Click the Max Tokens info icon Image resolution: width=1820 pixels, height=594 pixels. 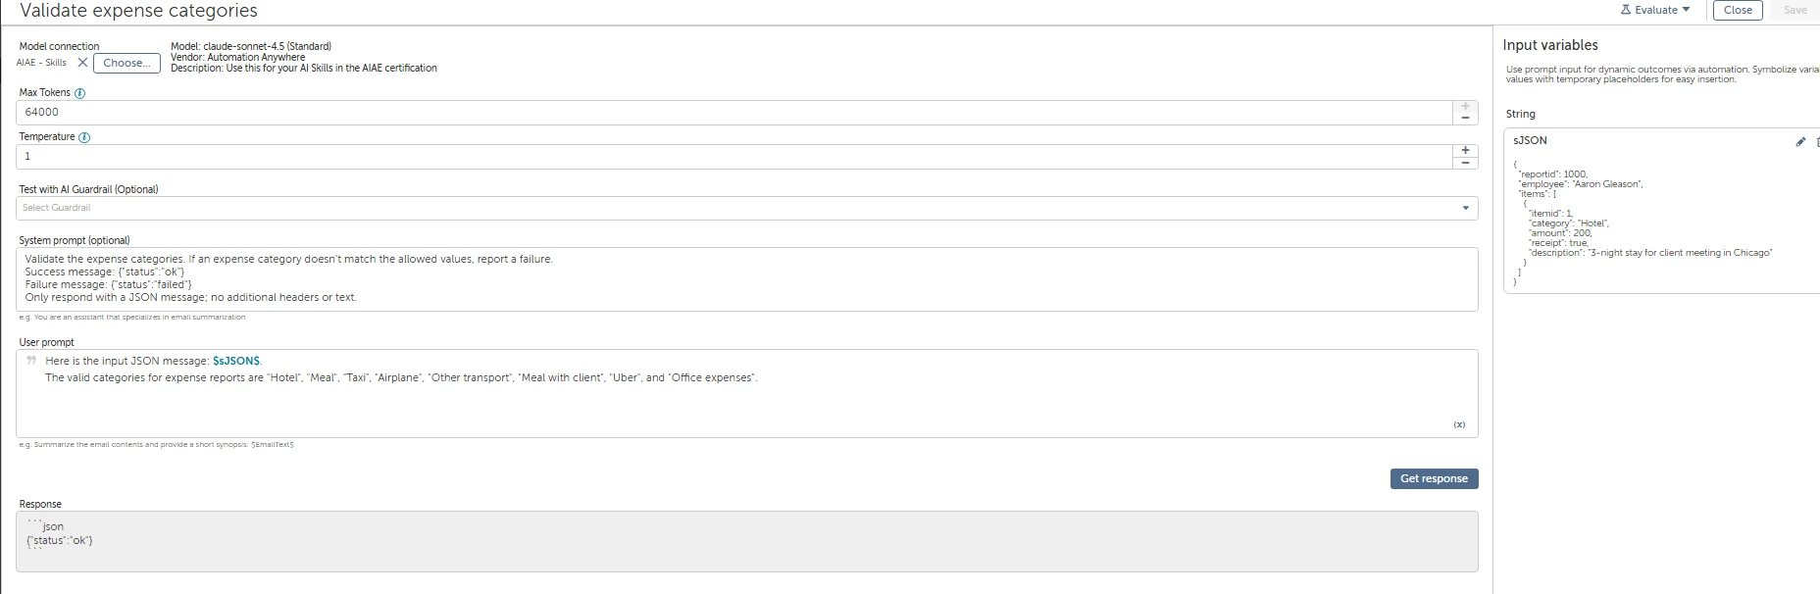tap(80, 93)
